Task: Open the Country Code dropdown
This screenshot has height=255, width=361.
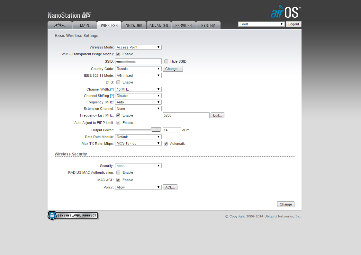Action: (x=138, y=69)
